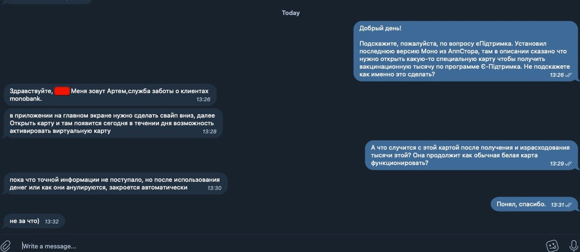Click the paperclip attach file icon
The width and height of the screenshot is (580, 252).
5,246
